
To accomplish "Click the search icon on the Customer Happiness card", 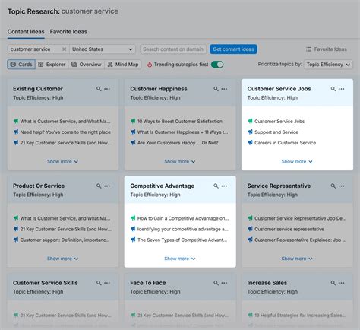I will click(216, 89).
